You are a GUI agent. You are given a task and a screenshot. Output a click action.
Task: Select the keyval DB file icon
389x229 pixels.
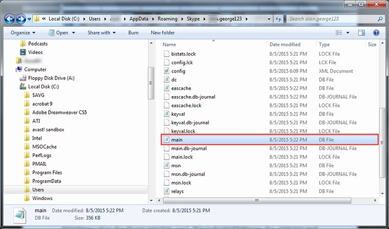pyautogui.click(x=167, y=114)
